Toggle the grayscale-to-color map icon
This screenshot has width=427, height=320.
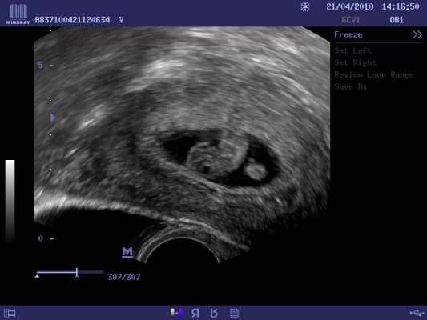(177, 314)
